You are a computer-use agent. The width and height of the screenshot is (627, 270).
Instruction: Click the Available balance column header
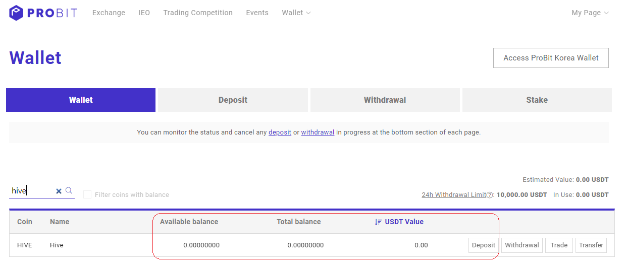(189, 222)
